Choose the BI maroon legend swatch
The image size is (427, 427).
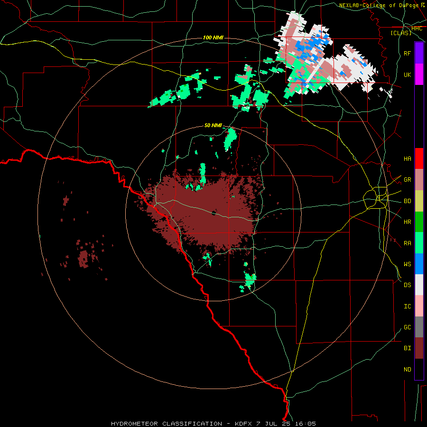(x=419, y=348)
